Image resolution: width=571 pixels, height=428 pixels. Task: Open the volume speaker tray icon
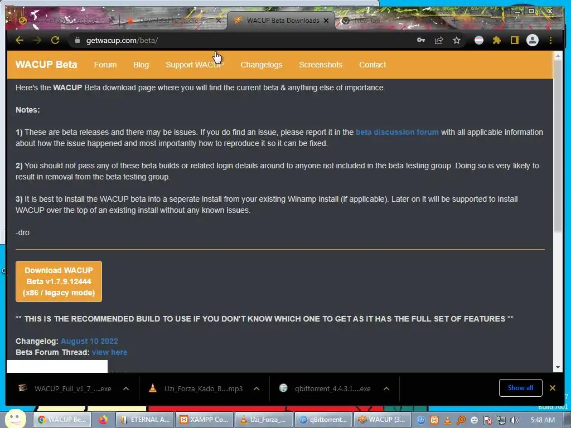pyautogui.click(x=514, y=420)
